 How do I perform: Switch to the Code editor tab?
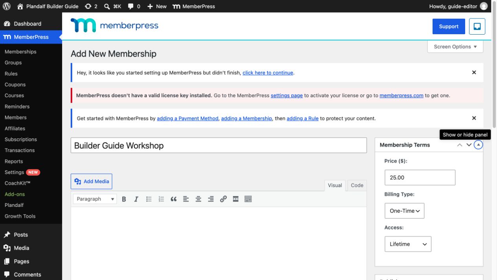(x=357, y=185)
